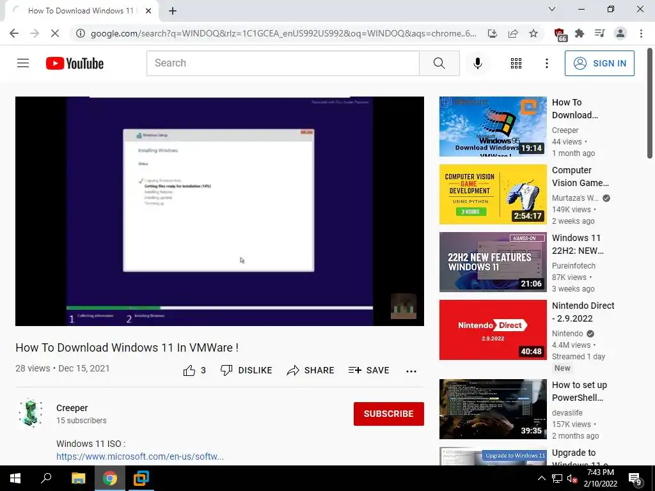Click the video player area
Viewport: 655px width, 491px height.
point(220,211)
